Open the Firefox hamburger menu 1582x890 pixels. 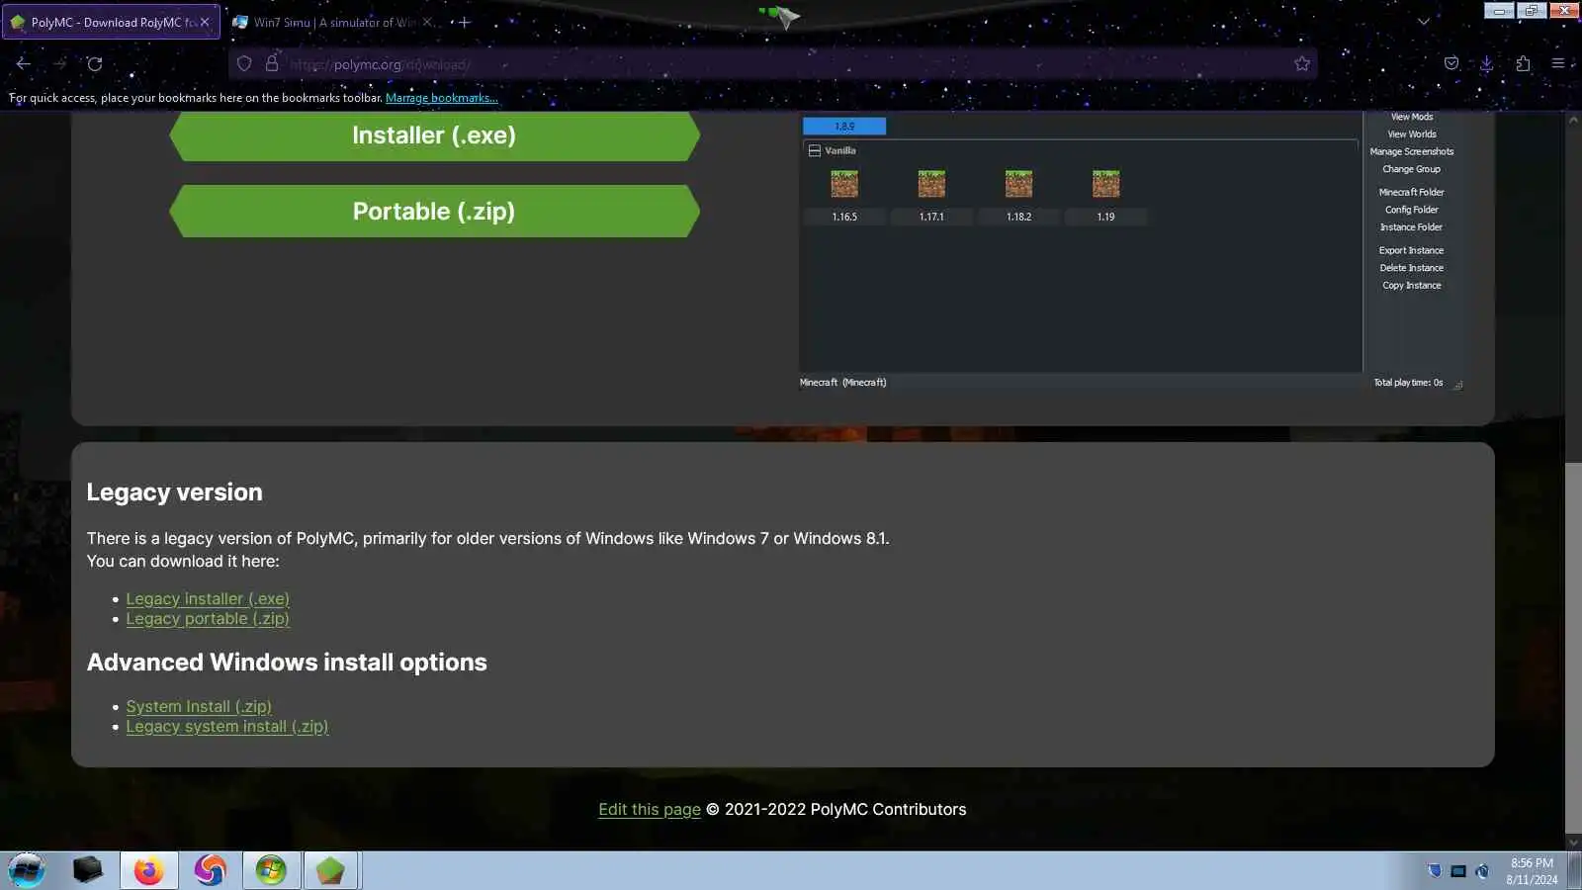tap(1558, 63)
